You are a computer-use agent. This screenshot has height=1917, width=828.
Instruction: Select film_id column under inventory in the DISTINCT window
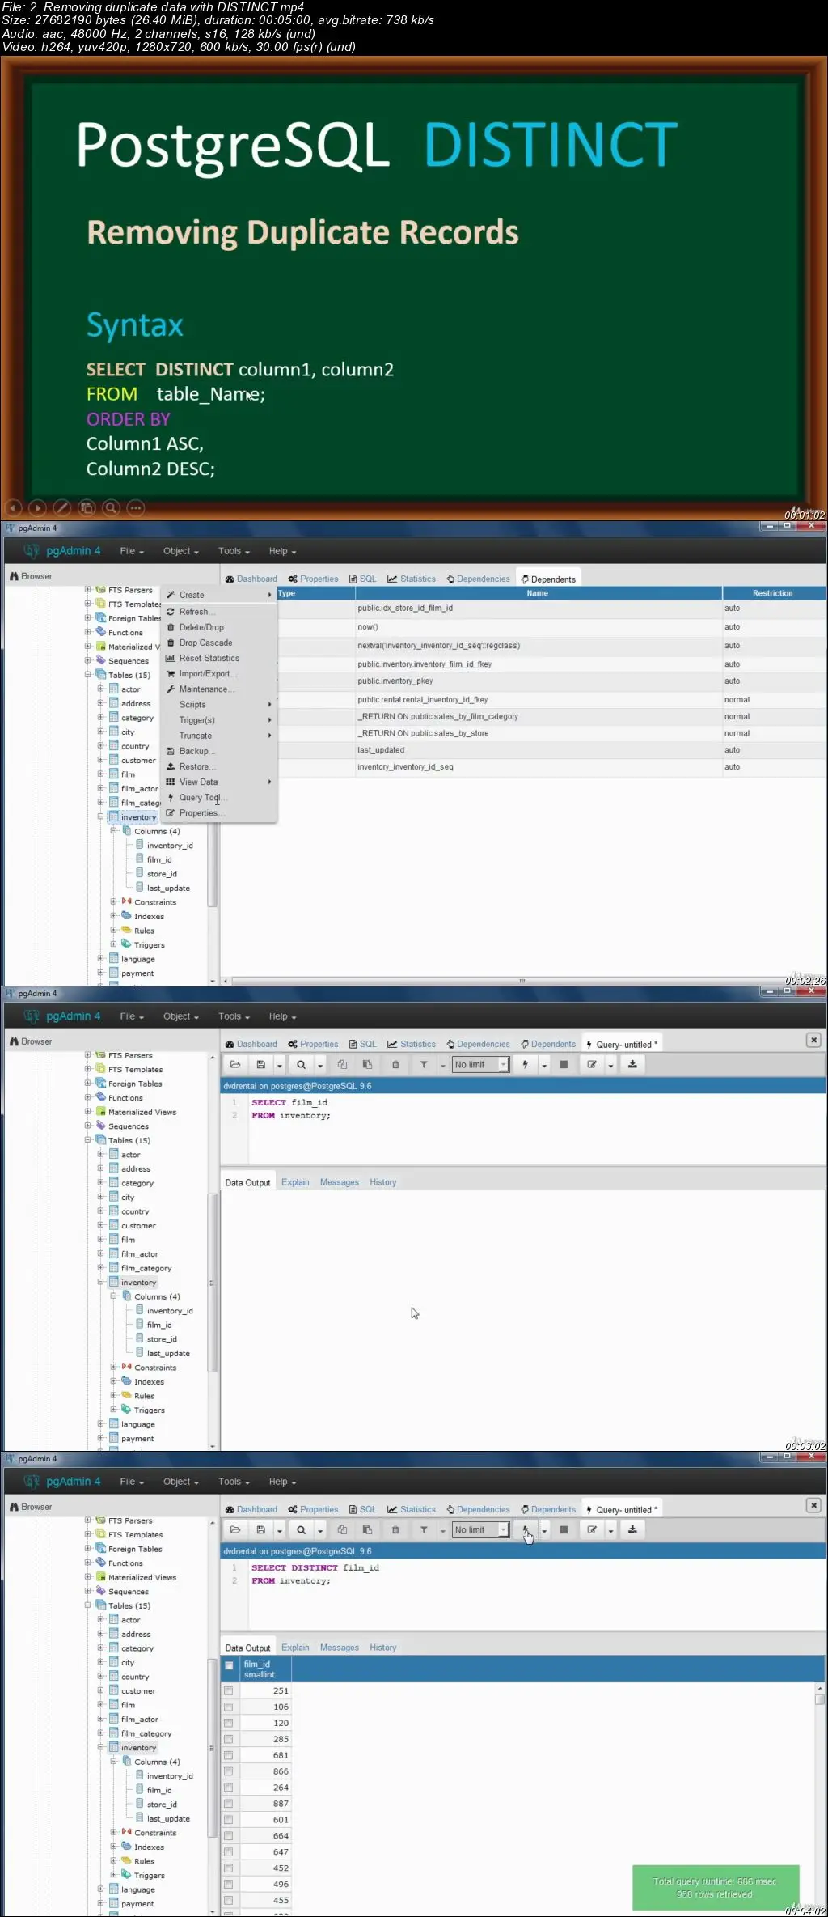point(158,1790)
